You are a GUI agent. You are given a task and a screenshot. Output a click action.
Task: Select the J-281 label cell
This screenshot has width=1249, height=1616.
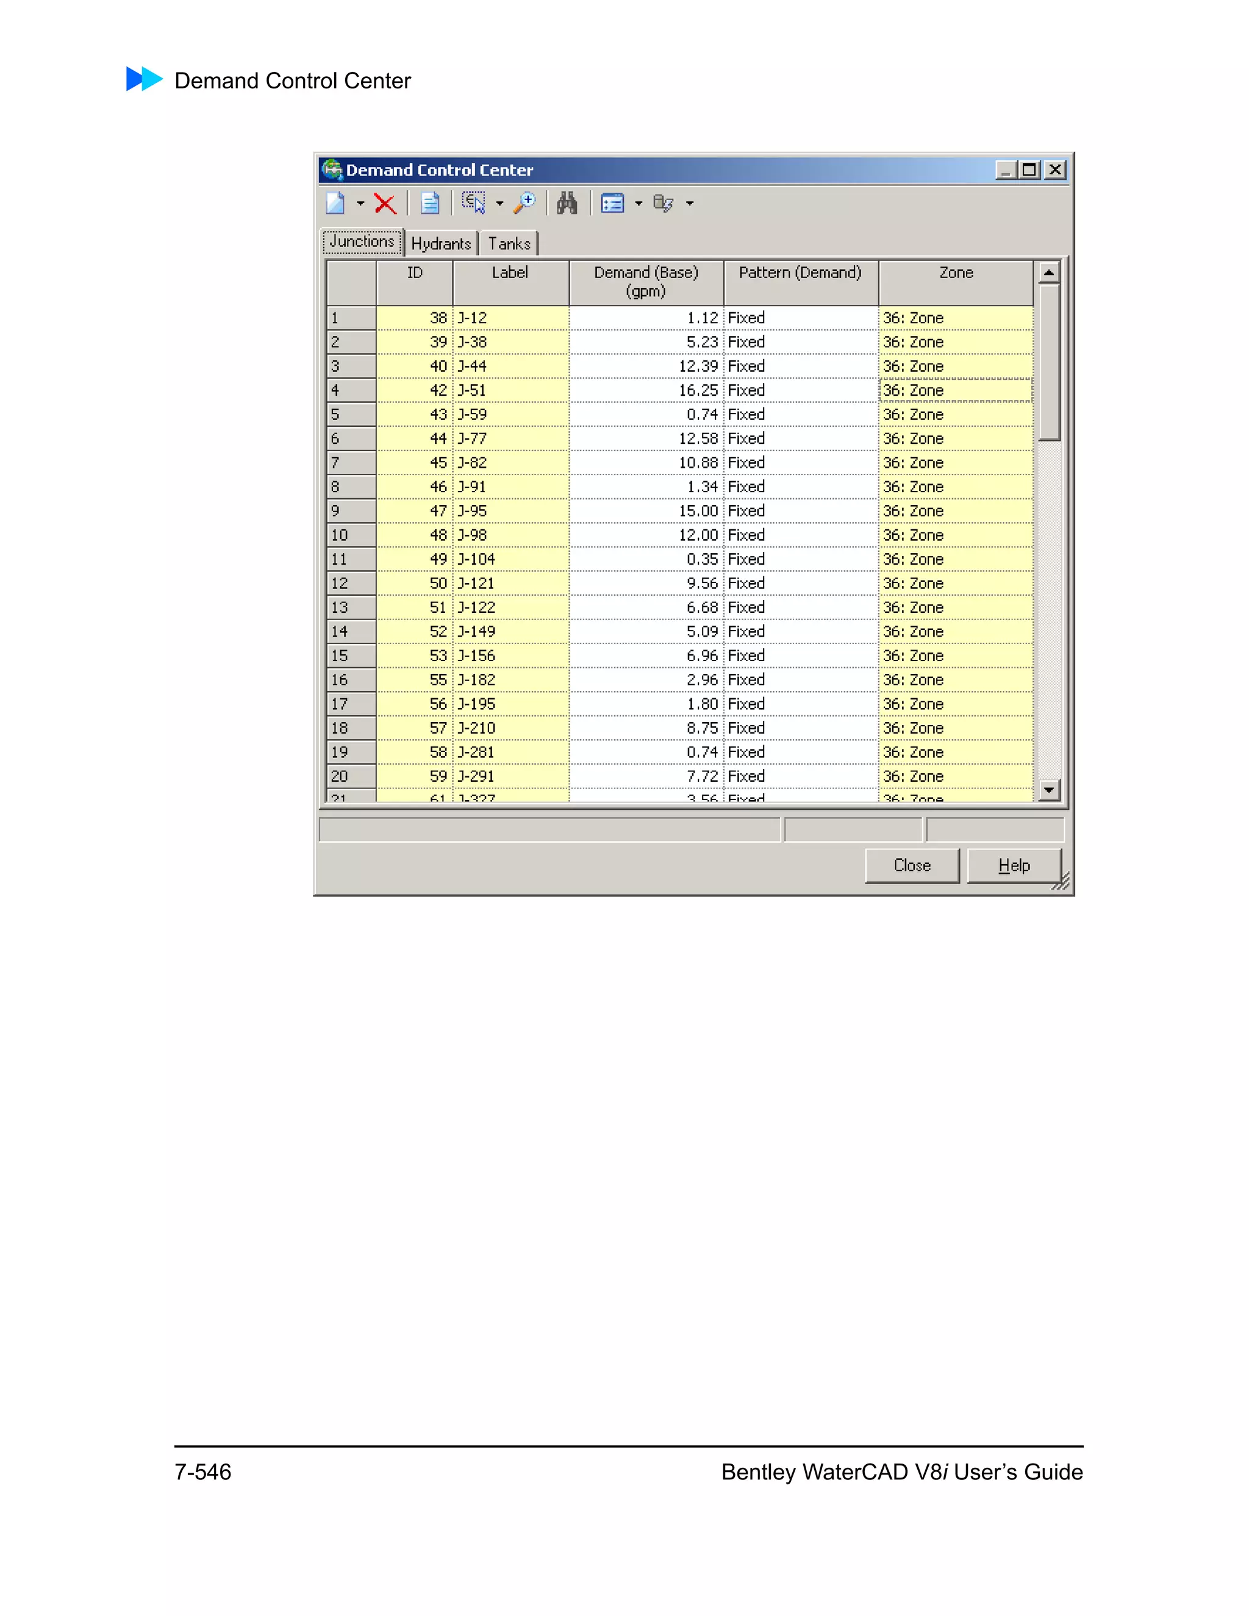point(510,752)
